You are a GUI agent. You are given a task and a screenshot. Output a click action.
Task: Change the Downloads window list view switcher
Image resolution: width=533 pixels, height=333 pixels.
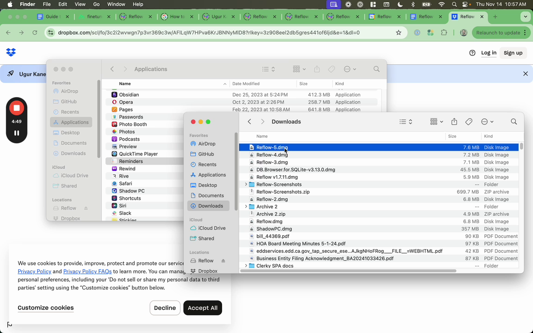(406, 122)
